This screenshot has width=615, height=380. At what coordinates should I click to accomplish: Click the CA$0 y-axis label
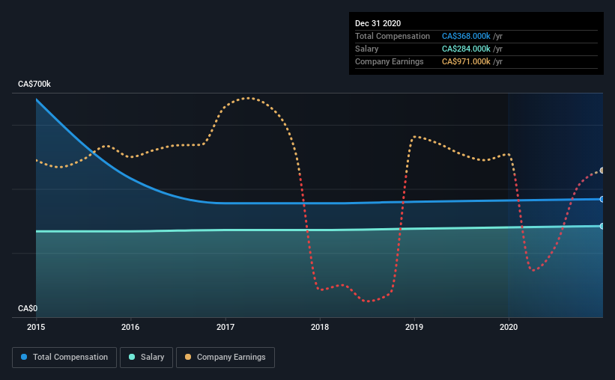tap(28, 308)
